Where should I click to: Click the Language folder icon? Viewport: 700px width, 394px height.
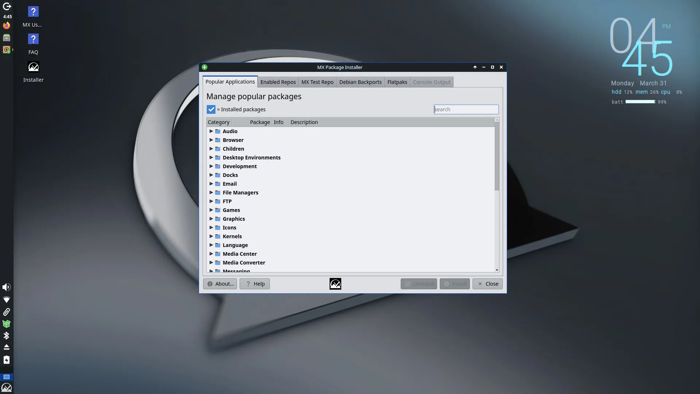point(218,245)
